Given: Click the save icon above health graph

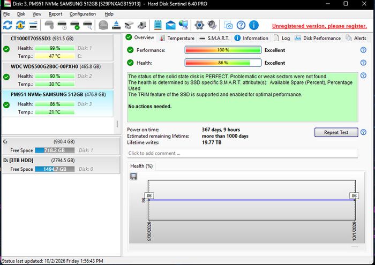Looking at the screenshot, I should tap(133, 177).
